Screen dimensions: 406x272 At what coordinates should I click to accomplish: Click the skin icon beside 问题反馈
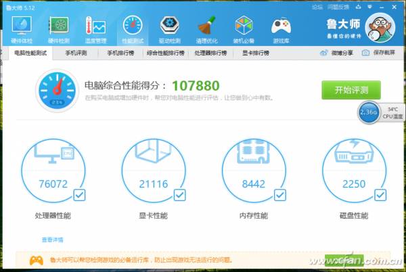(x=359, y=7)
